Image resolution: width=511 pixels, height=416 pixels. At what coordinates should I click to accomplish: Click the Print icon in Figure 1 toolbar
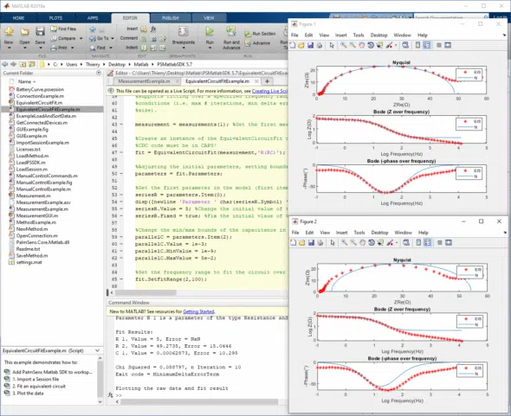pos(320,45)
